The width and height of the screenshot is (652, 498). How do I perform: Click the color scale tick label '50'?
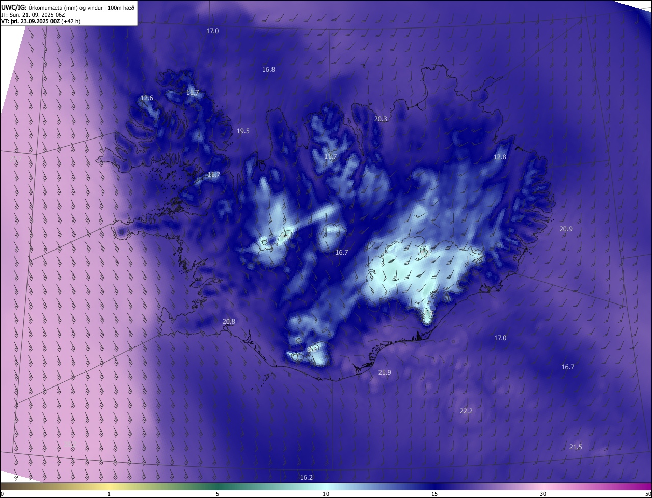(x=648, y=494)
